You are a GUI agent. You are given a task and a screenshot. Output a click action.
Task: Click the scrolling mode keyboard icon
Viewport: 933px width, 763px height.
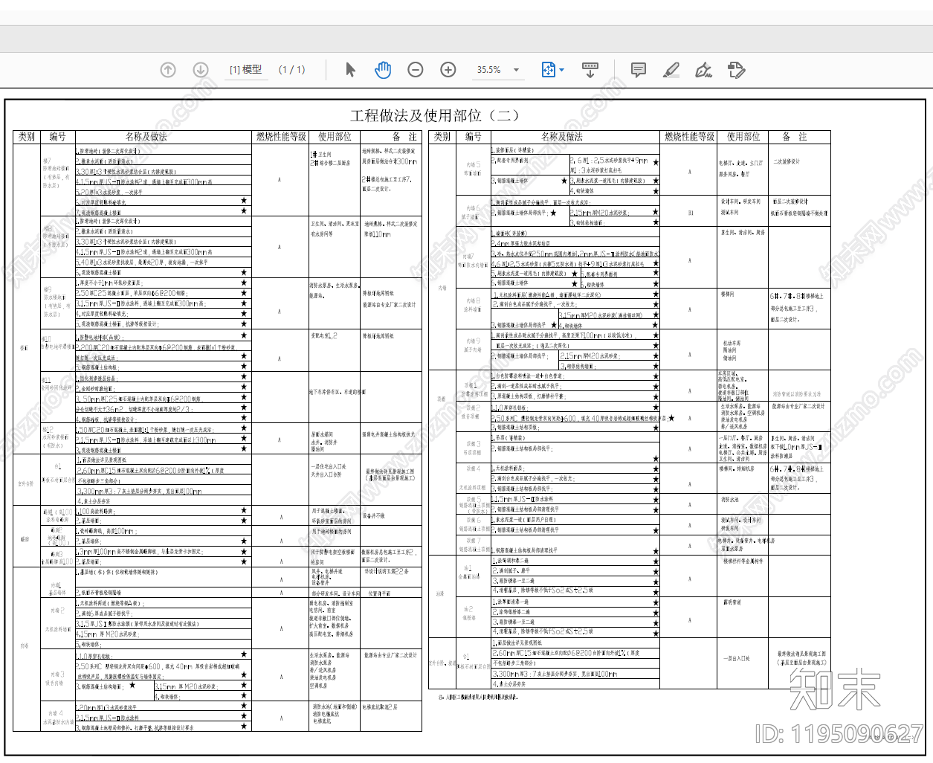click(x=590, y=70)
